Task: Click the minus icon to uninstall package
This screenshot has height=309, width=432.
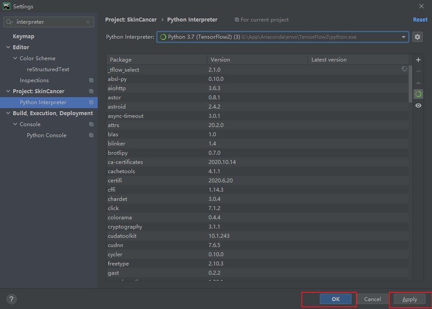Action: coord(418,71)
